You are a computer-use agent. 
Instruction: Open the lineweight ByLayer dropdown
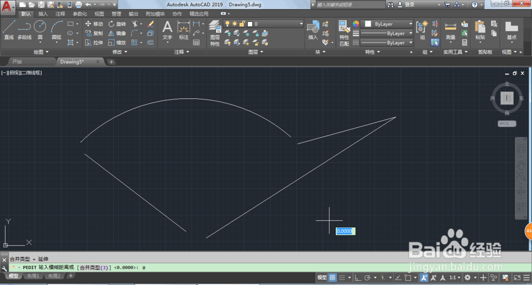(x=387, y=33)
